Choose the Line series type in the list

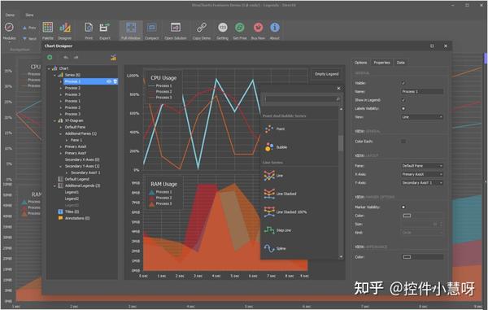(269, 176)
